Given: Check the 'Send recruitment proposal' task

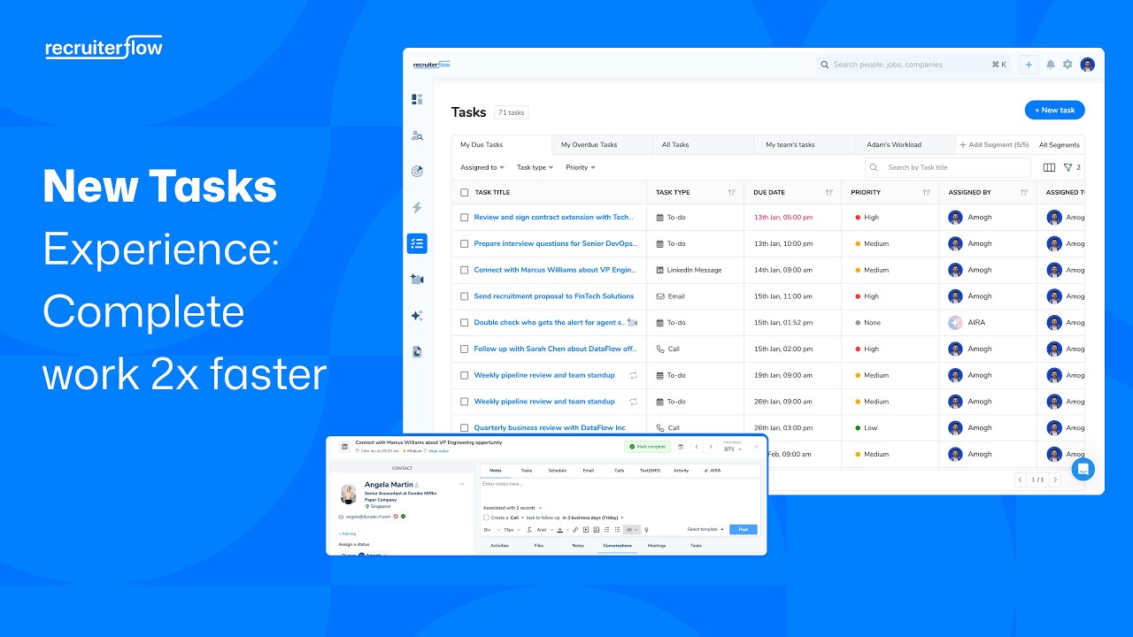Looking at the screenshot, I should pos(464,296).
